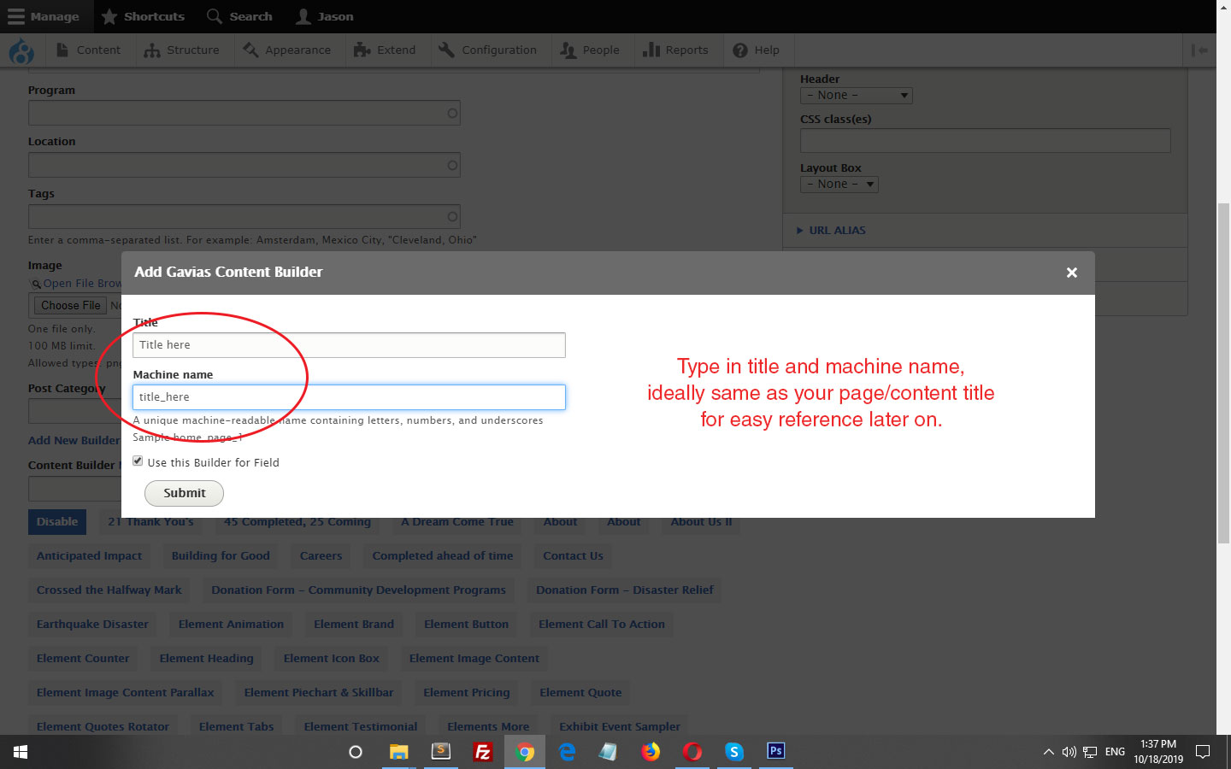Click the CSS class(es) input field

pos(985,141)
